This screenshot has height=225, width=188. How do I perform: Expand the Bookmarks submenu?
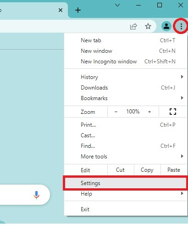(126, 98)
